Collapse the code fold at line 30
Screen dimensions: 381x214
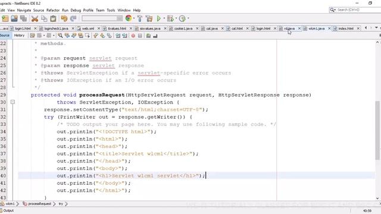point(13,102)
